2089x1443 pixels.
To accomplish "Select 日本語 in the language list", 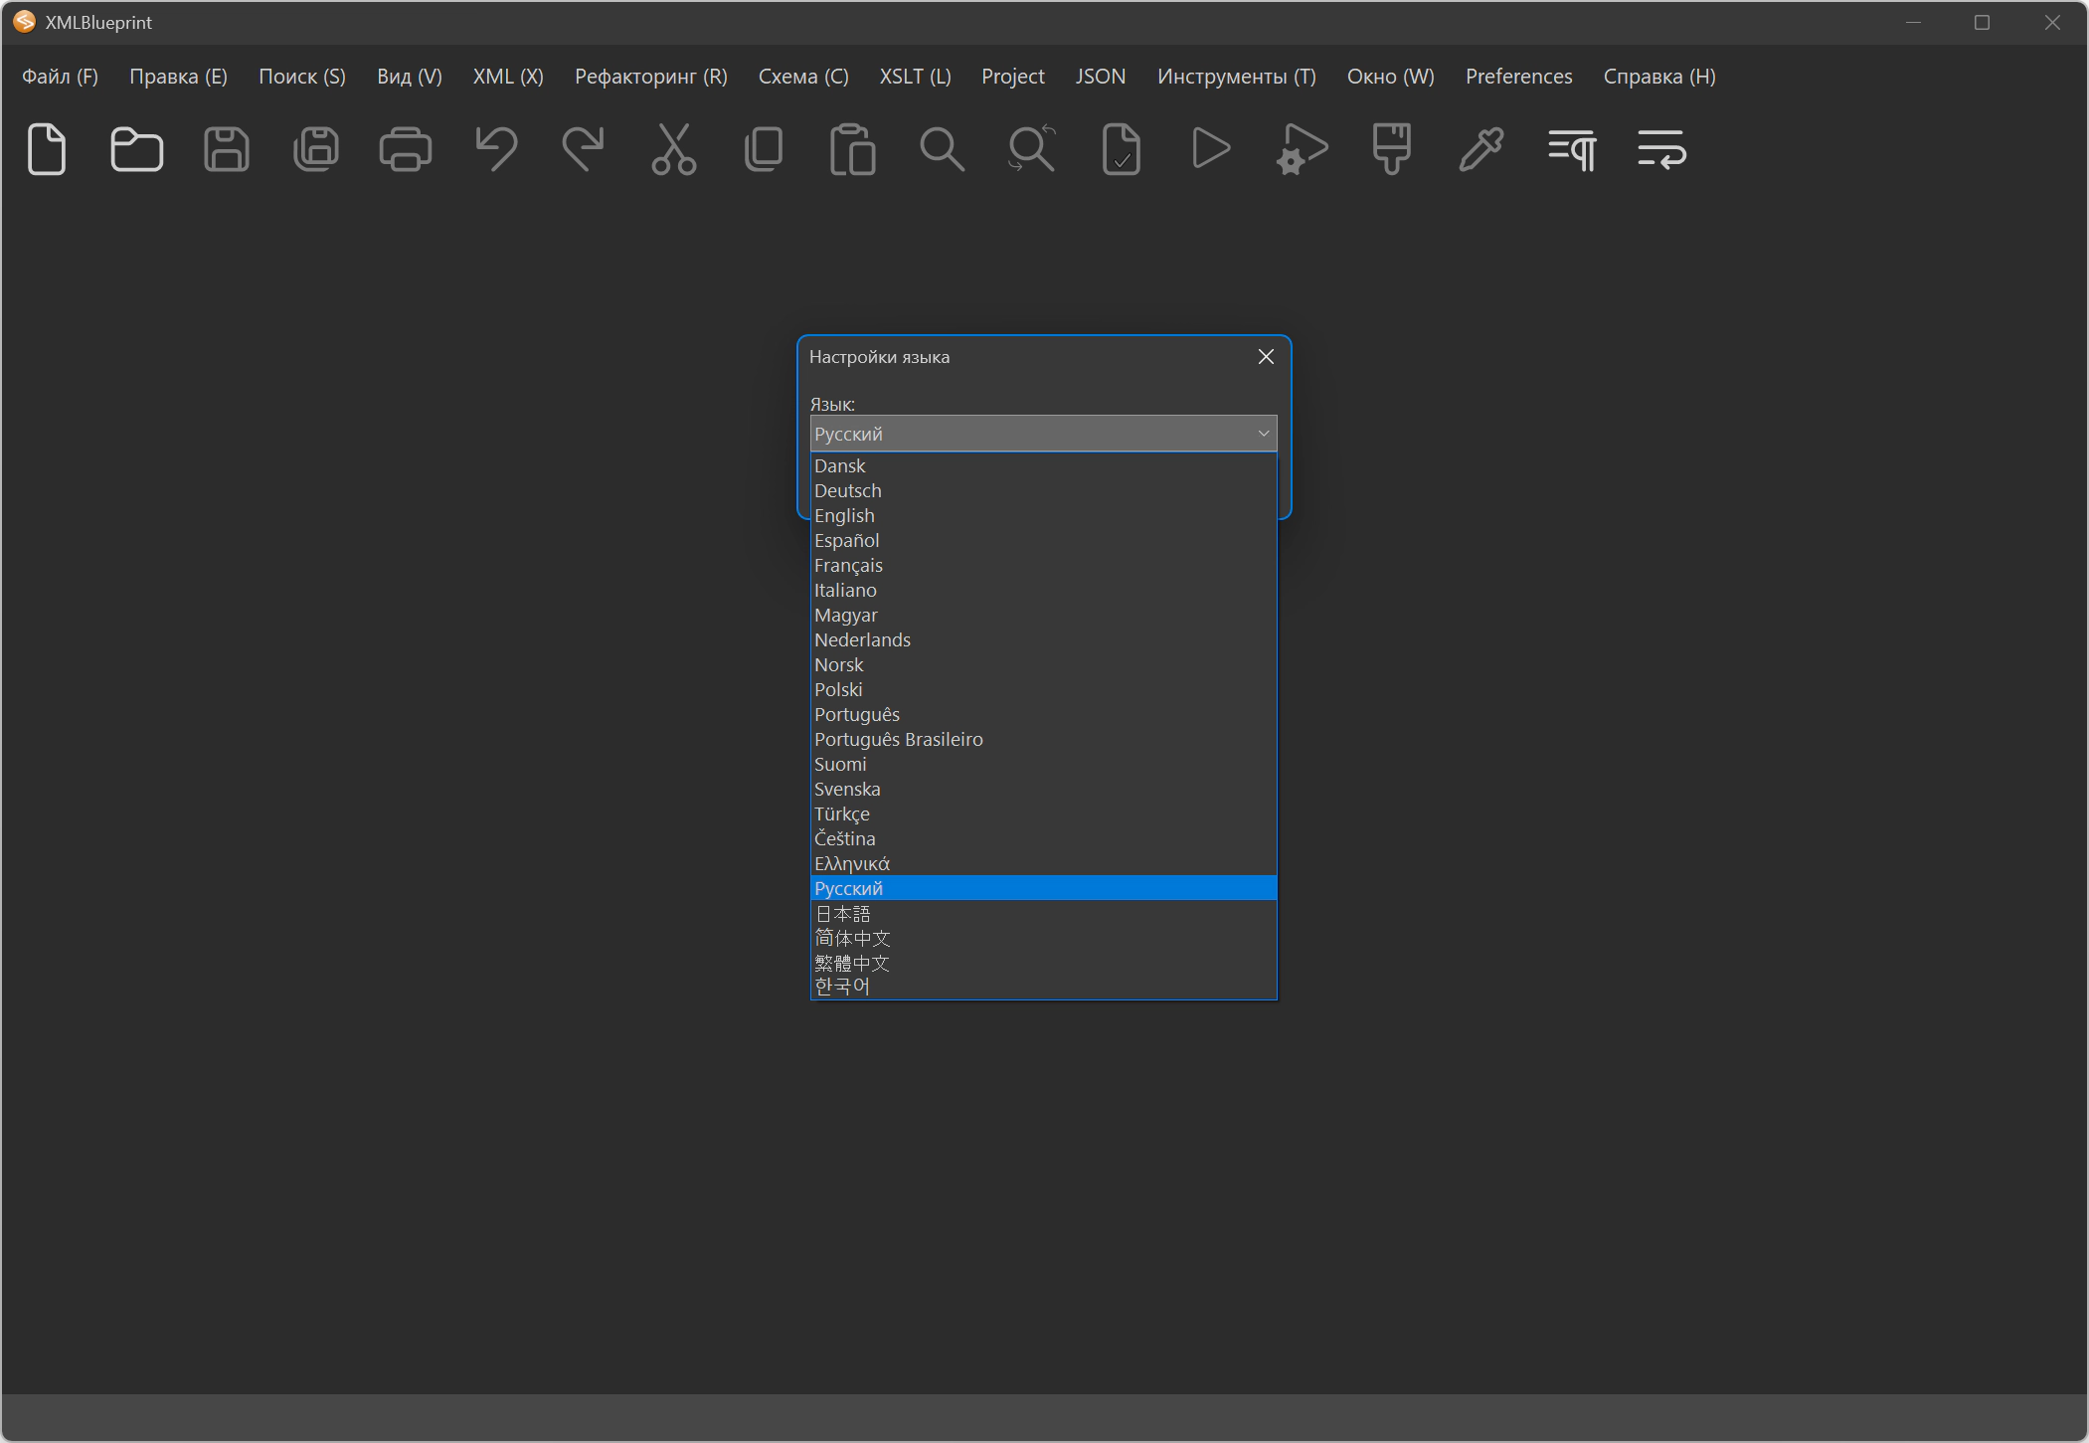I will tap(1043, 913).
